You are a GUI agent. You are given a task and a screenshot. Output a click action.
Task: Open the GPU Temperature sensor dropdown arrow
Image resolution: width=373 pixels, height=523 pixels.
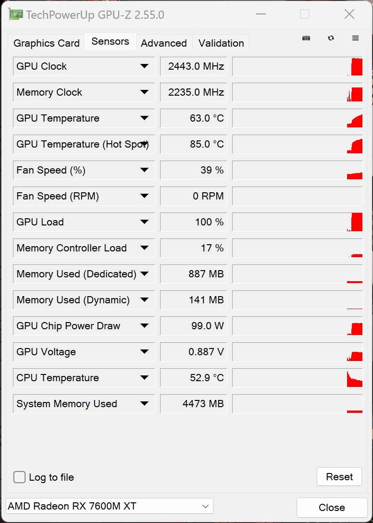[144, 118]
